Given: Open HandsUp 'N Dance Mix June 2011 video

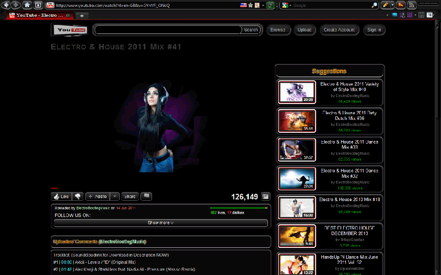Looking at the screenshot, I should click(x=350, y=260).
